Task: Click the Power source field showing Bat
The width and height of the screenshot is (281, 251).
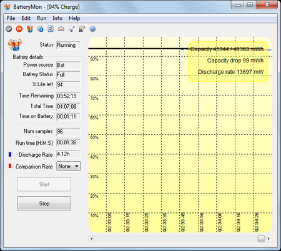Action: 68,65
